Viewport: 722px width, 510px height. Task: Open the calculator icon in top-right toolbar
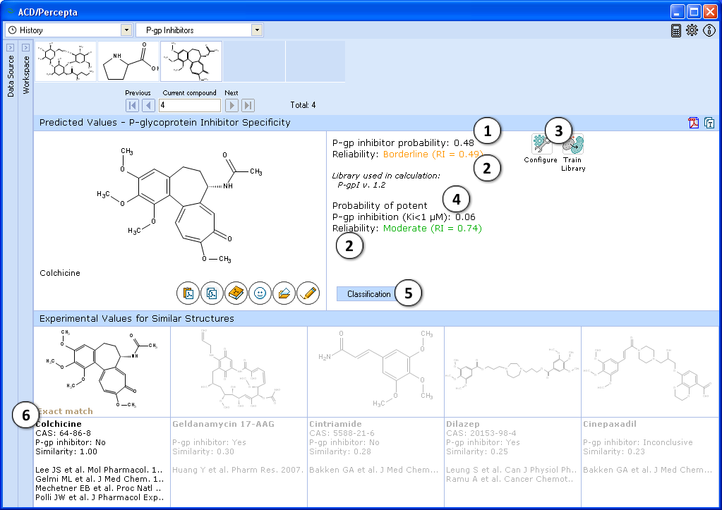point(676,30)
